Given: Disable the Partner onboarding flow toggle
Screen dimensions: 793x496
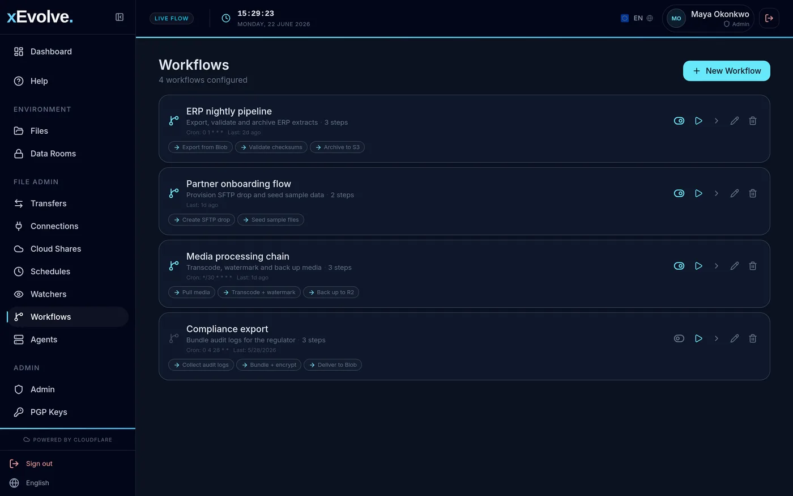Looking at the screenshot, I should tap(679, 193).
